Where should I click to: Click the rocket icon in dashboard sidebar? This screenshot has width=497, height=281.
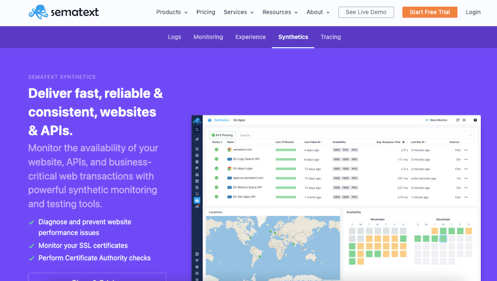(x=197, y=139)
